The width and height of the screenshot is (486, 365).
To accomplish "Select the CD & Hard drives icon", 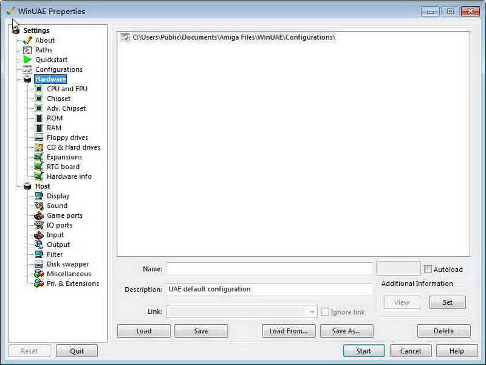I will pyautogui.click(x=39, y=147).
